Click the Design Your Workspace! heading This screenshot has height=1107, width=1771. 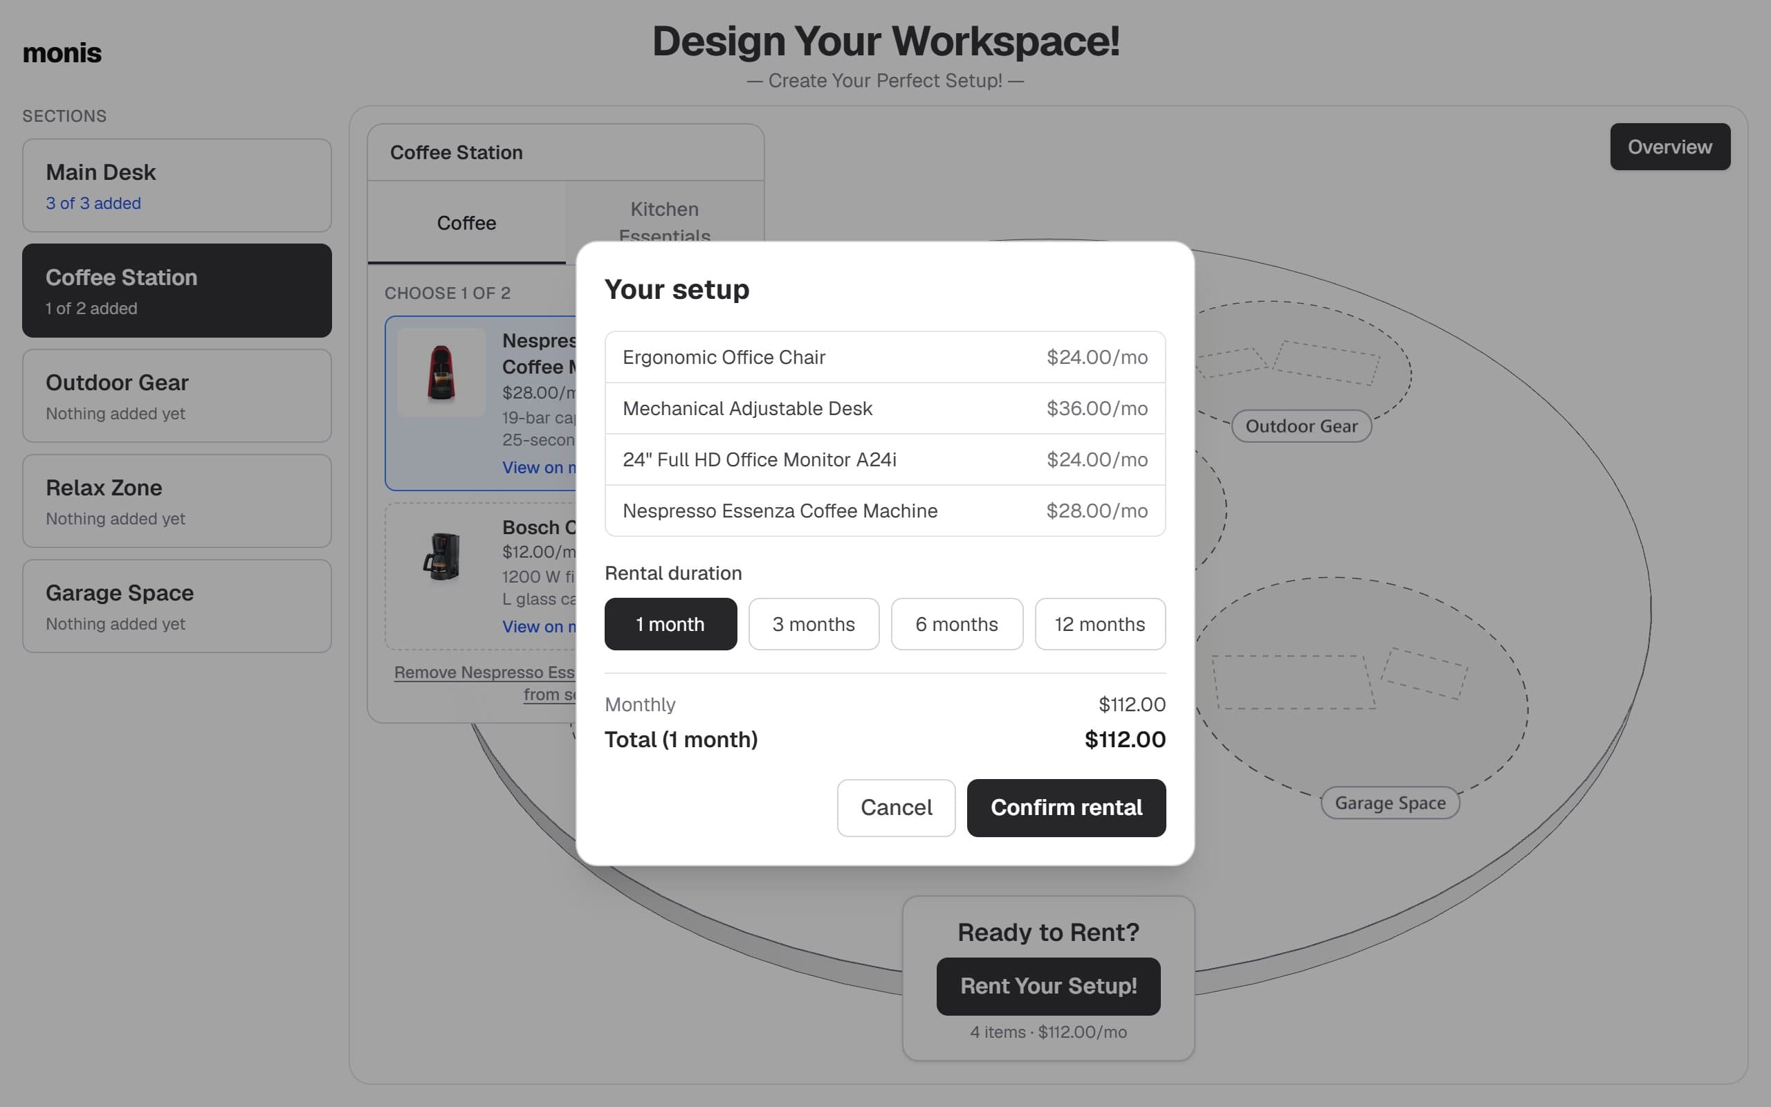coord(885,41)
